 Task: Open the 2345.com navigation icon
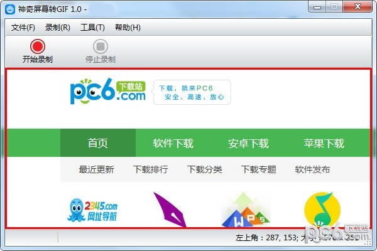(92, 210)
